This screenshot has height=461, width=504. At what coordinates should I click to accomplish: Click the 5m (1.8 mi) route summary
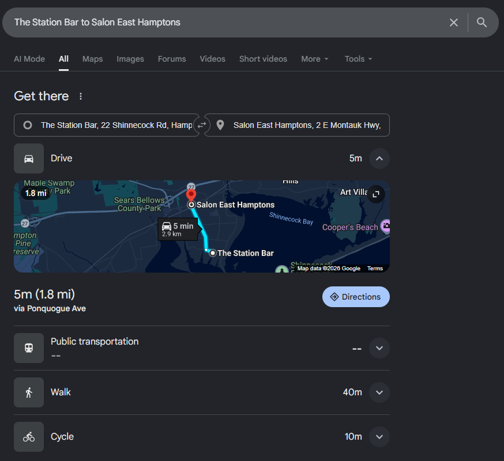pos(44,294)
